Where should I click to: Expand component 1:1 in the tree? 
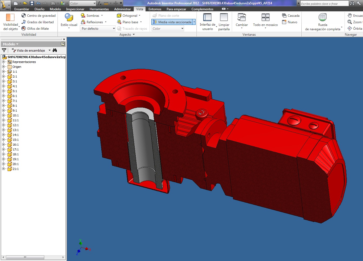(x=4, y=72)
